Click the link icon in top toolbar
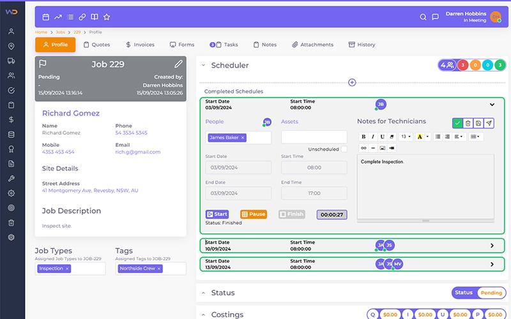This screenshot has height=319, width=511. tap(82, 17)
